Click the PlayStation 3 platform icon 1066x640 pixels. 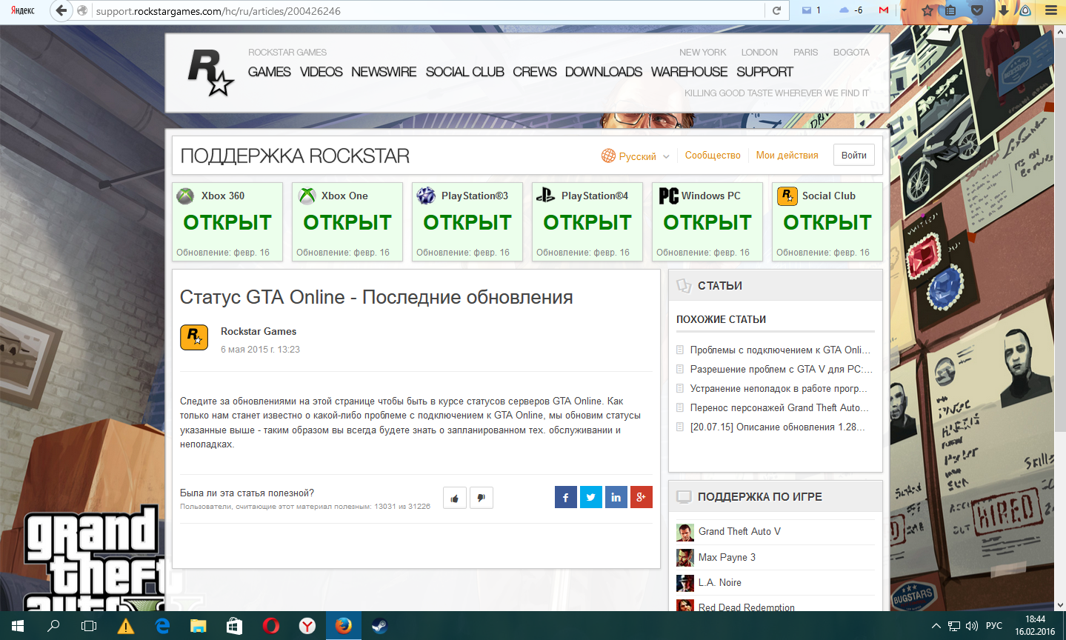pos(426,196)
